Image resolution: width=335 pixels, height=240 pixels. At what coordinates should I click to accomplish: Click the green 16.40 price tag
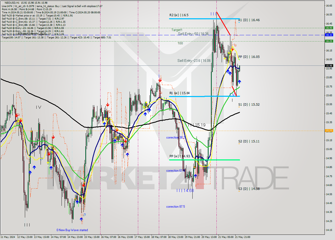(329, 28)
